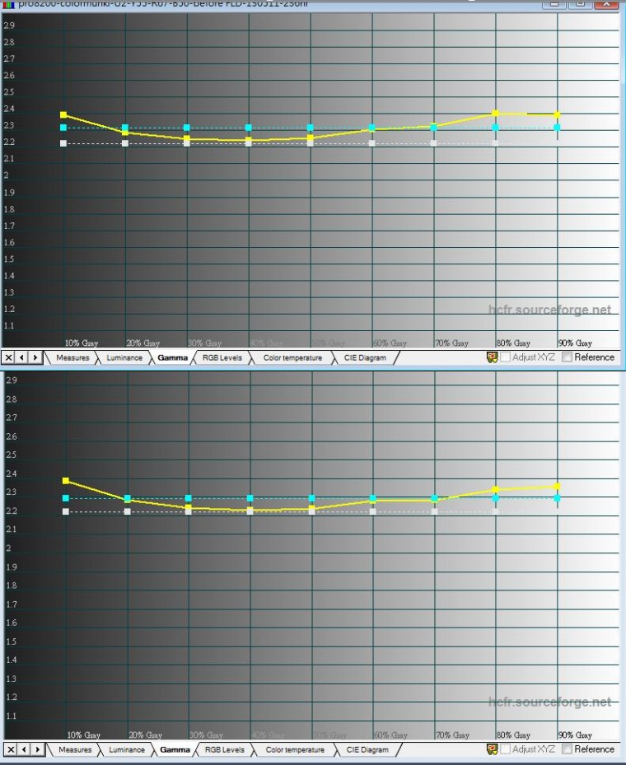Click '10% Gray' axis label in upper graph
626x765 pixels.
(82, 343)
